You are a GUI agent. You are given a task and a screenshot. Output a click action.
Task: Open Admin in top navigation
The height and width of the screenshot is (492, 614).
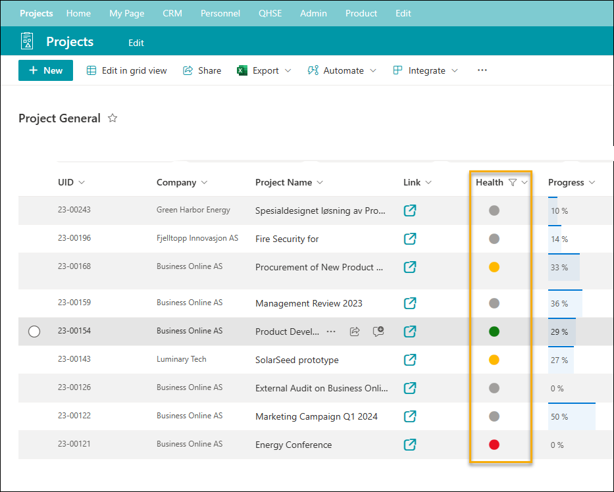(x=313, y=13)
